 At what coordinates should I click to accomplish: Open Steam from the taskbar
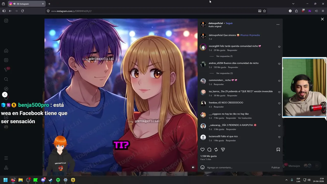point(51,180)
